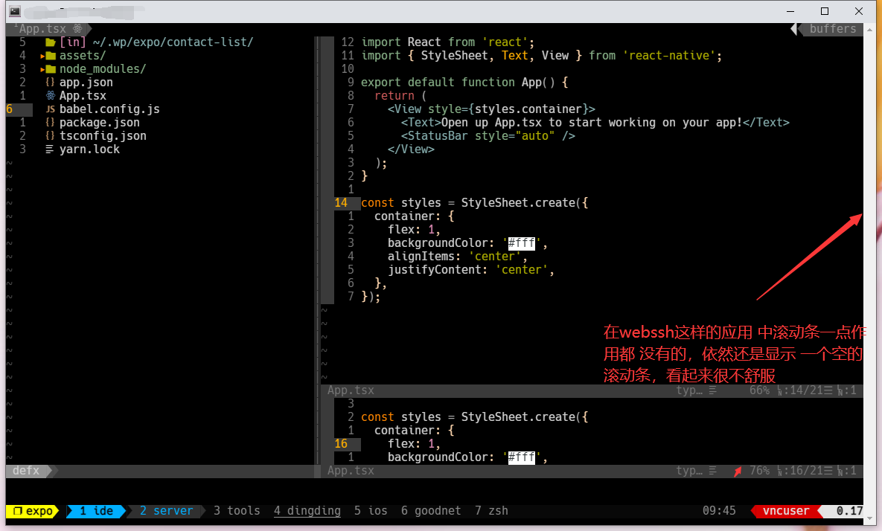Click the empty vertical scrollbar track

point(870,274)
